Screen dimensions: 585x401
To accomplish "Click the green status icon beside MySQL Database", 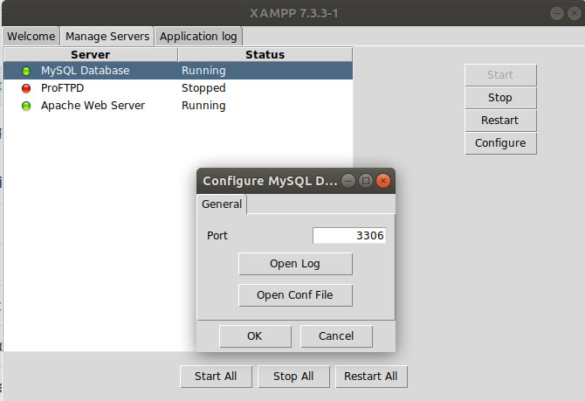I will (26, 71).
